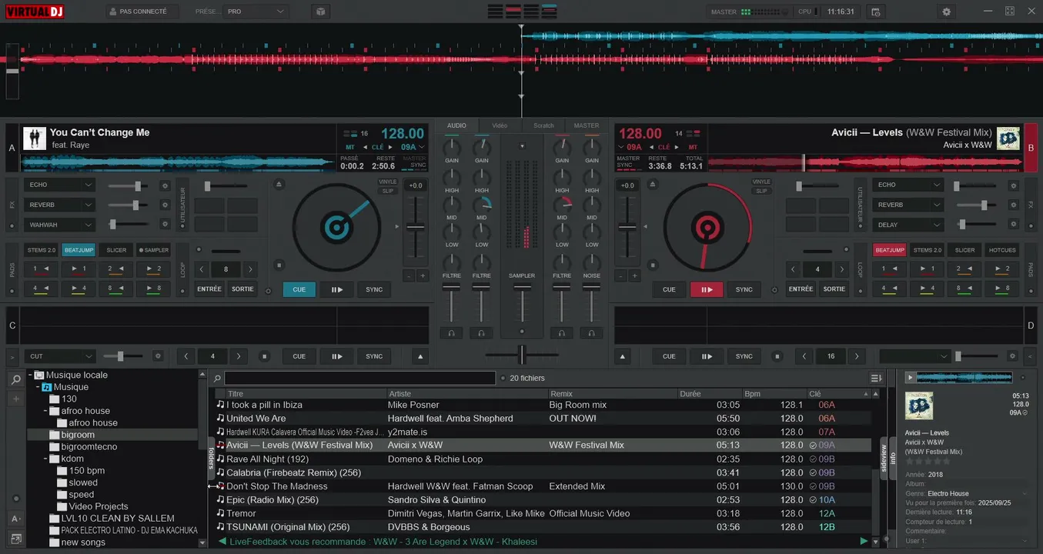The width and height of the screenshot is (1043, 554).
Task: Trigger beatjump forward 8 beats on deck A
Action: (153, 289)
